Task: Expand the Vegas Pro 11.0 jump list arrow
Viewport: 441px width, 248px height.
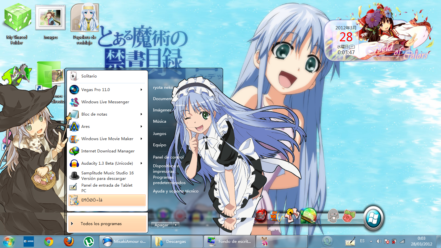Action: click(x=141, y=90)
